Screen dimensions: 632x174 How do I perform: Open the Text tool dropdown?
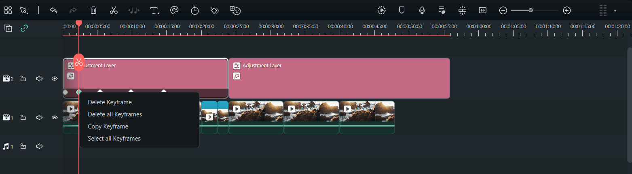(155, 10)
